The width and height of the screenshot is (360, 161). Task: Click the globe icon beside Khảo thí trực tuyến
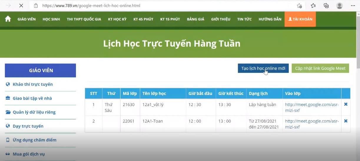[x=8, y=84]
